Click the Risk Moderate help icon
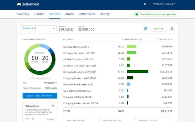 56,83
